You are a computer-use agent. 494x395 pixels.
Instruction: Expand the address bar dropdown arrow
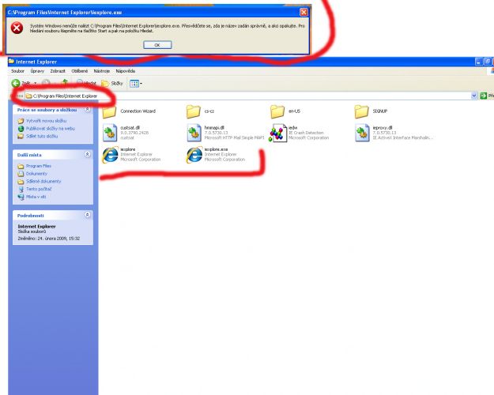[x=473, y=96]
